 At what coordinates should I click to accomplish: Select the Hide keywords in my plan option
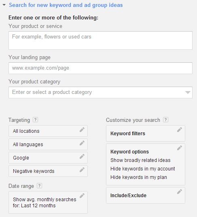tap(138, 177)
